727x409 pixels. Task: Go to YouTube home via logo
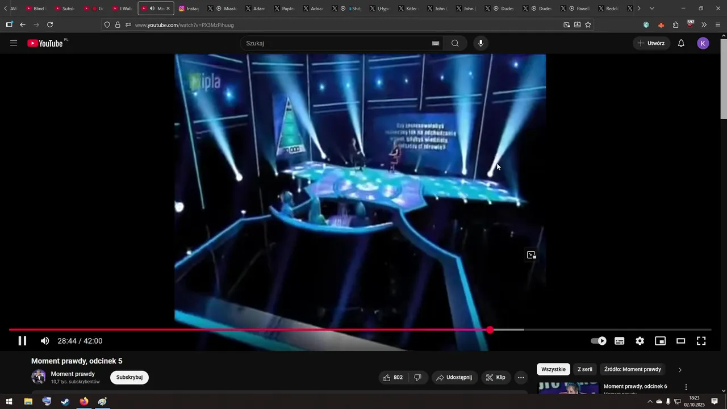click(45, 43)
